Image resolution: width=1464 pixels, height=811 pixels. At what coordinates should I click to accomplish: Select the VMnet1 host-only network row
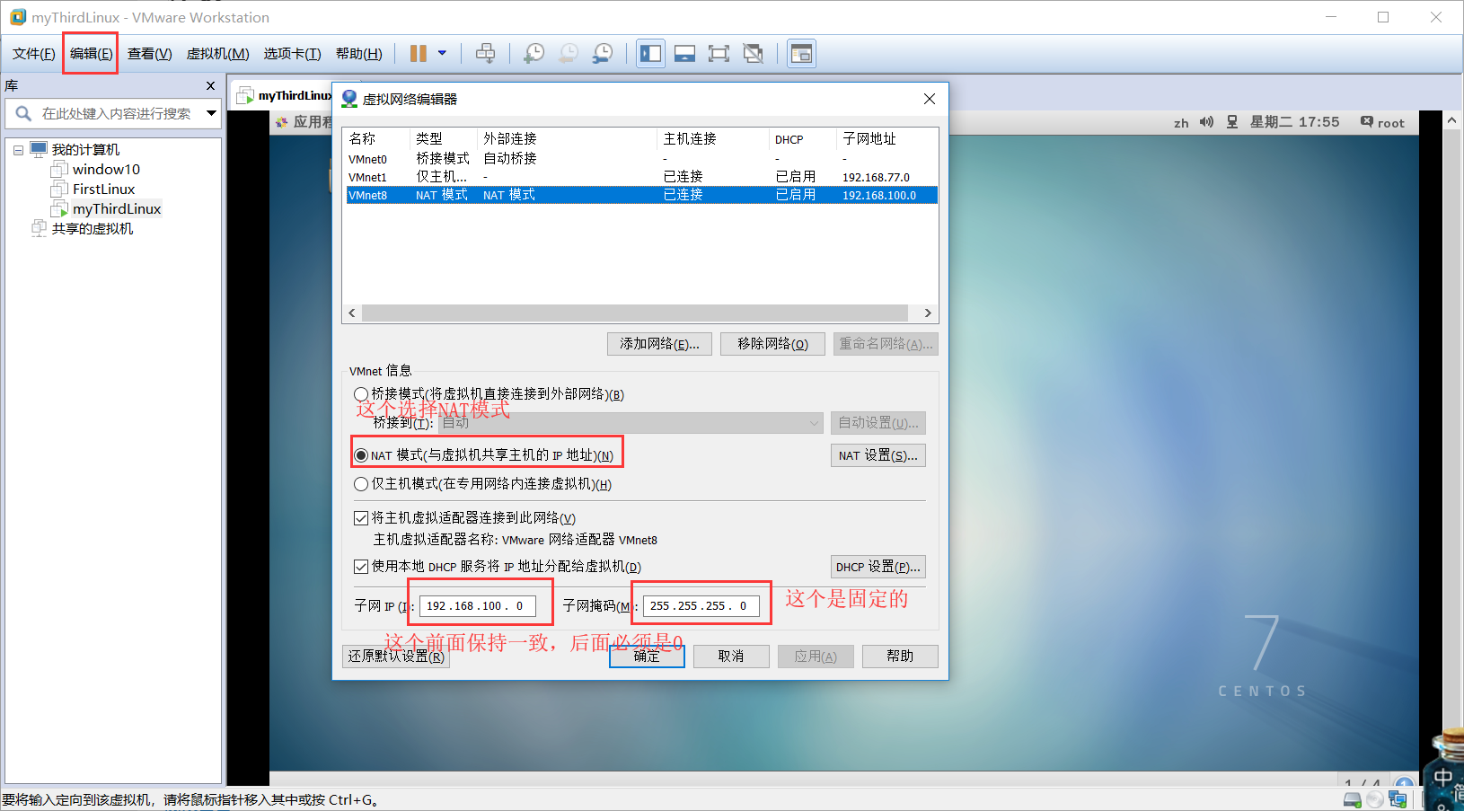pyautogui.click(x=641, y=177)
